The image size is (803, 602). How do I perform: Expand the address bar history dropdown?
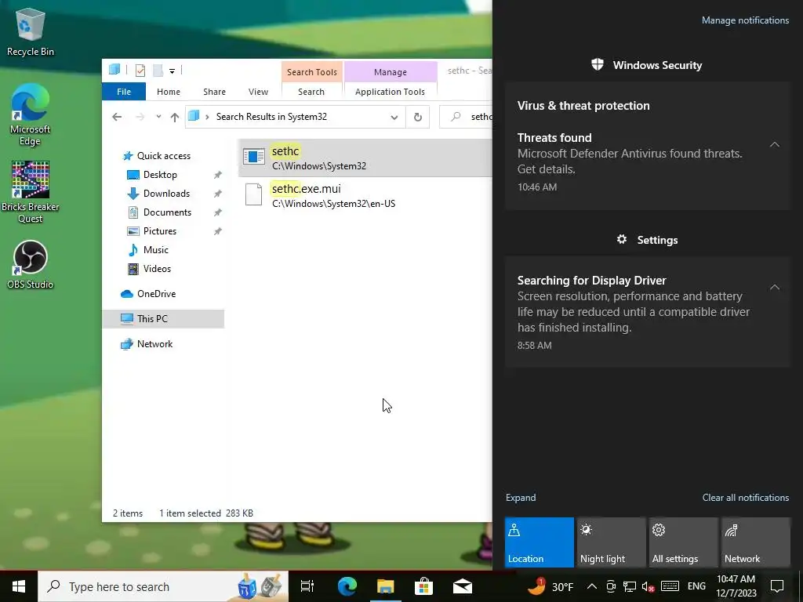coord(394,118)
